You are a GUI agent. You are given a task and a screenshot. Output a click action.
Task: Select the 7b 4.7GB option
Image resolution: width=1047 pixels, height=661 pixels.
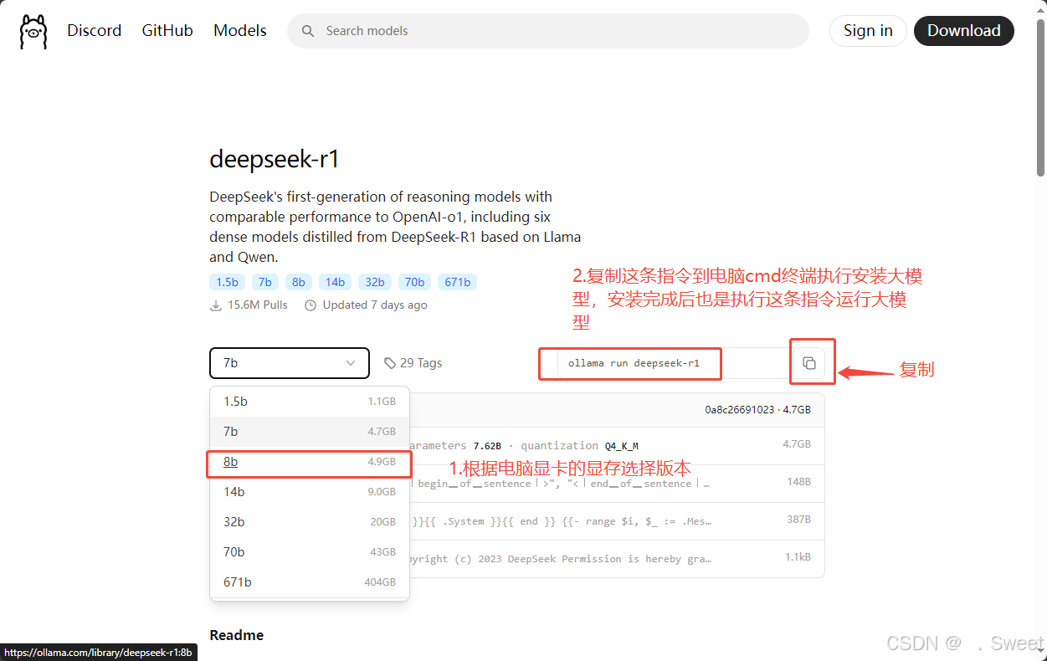coord(310,432)
